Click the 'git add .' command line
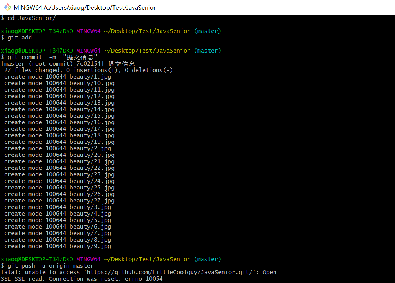 [20, 38]
